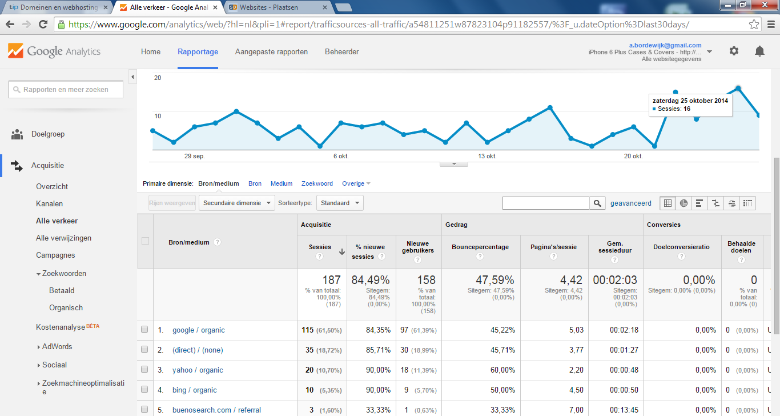Switch to pie chart percentage view
The image size is (780, 416).
(x=683, y=203)
